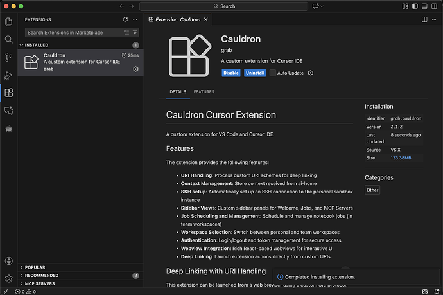
Task: Open the settings gear next to Auto Update
Action: pyautogui.click(x=311, y=73)
